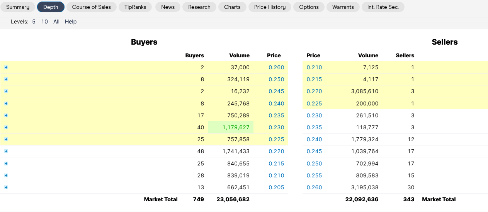Image resolution: width=488 pixels, height=212 pixels.
Task: Click the highlighted green 1,179,627 volume cell
Action: point(236,127)
